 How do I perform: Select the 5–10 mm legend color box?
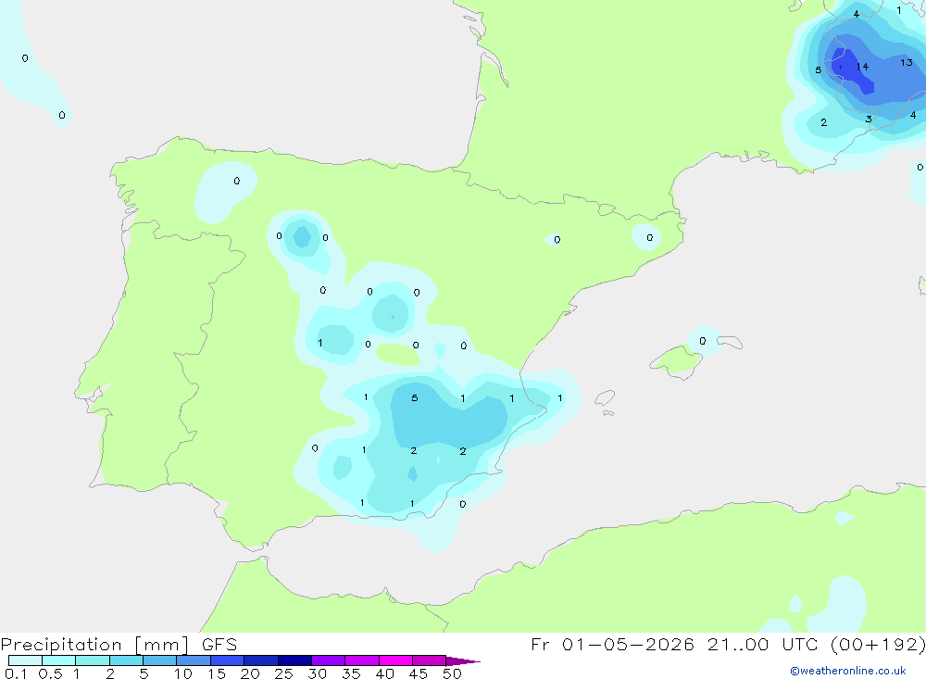pos(160,660)
